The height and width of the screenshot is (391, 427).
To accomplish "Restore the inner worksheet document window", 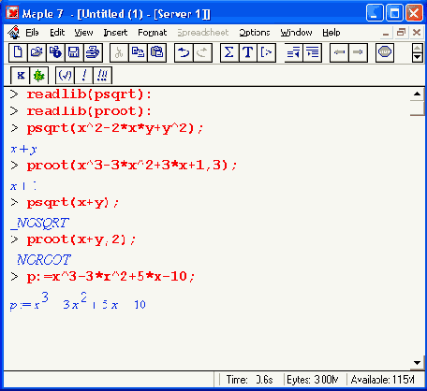I will point(401,33).
